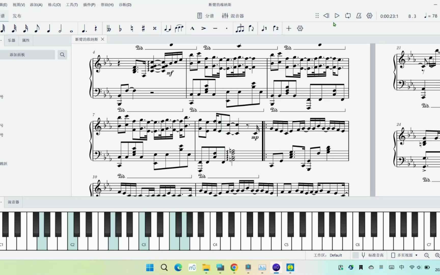The width and height of the screenshot is (440, 275).
Task: Open the 分谱 parts dialog
Action: coord(206,16)
